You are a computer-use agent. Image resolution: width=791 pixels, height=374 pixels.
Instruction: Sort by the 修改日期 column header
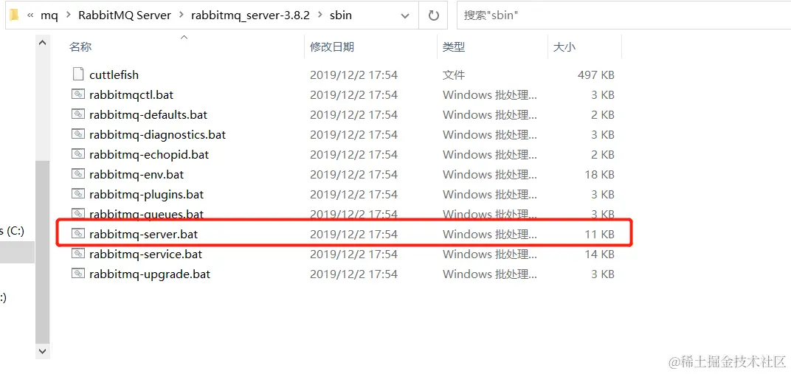(332, 47)
